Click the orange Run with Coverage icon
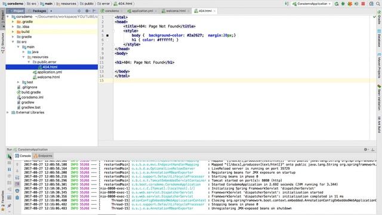The width and height of the screenshot is (382, 215). click(350, 4)
